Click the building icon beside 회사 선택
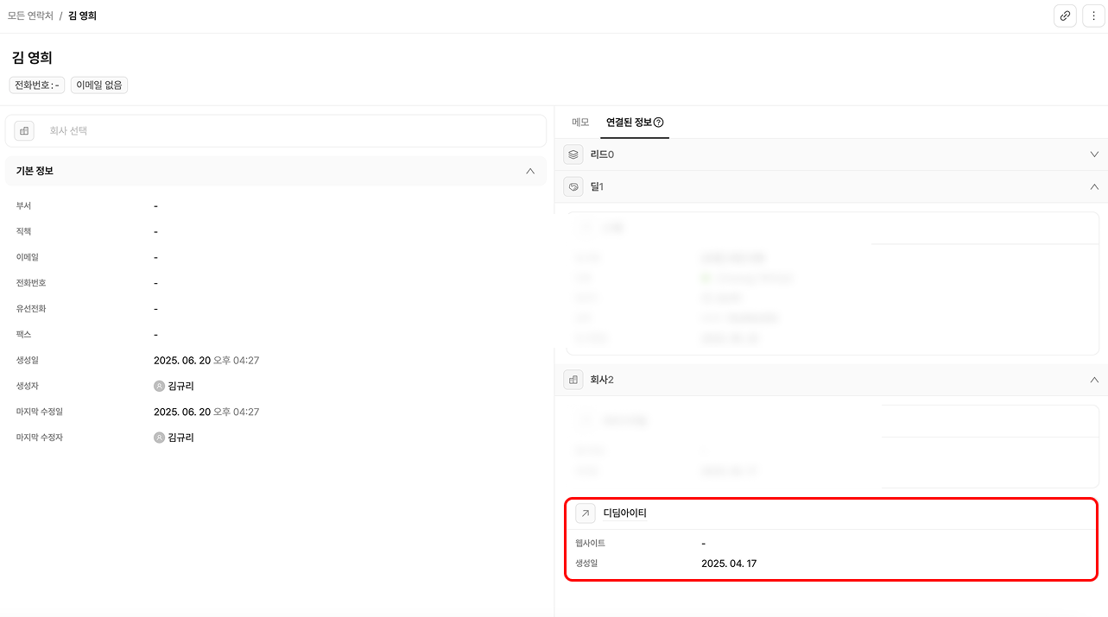This screenshot has width=1108, height=617. point(24,131)
